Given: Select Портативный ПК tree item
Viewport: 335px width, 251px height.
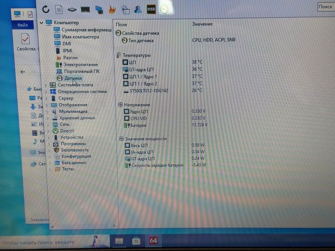Looking at the screenshot, I should click(x=78, y=71).
